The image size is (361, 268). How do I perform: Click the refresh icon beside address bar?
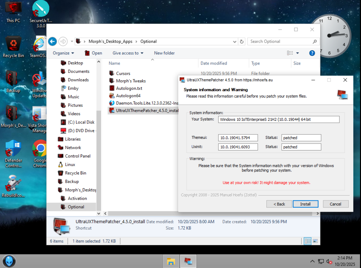point(242,42)
